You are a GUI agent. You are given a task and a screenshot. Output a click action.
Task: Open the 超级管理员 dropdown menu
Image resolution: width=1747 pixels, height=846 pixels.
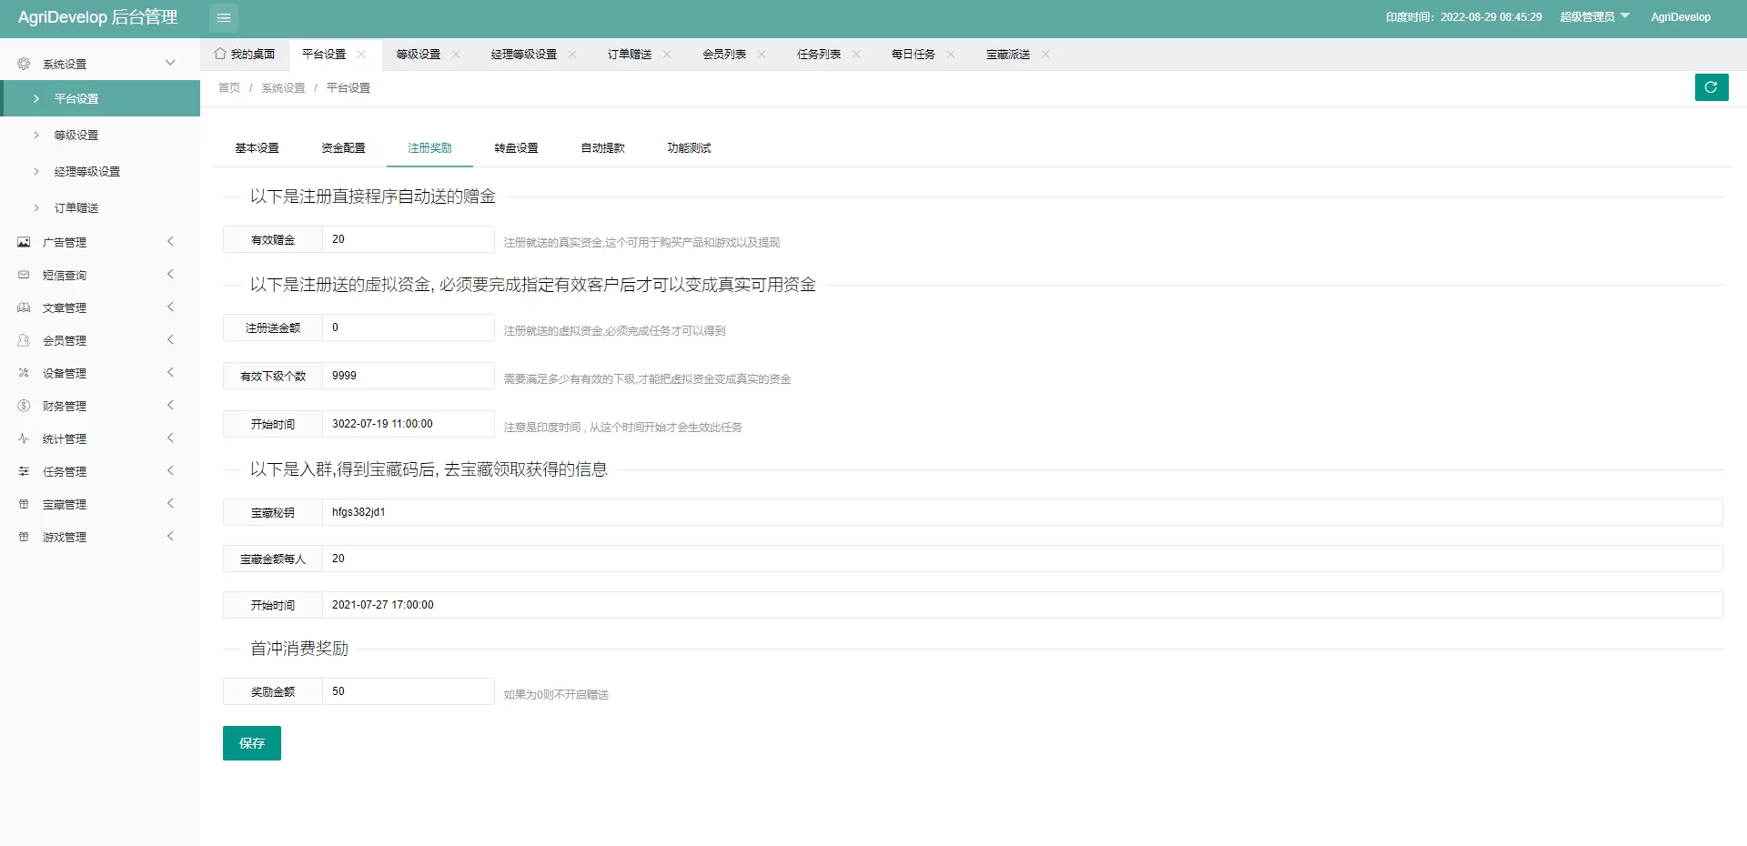[1594, 17]
